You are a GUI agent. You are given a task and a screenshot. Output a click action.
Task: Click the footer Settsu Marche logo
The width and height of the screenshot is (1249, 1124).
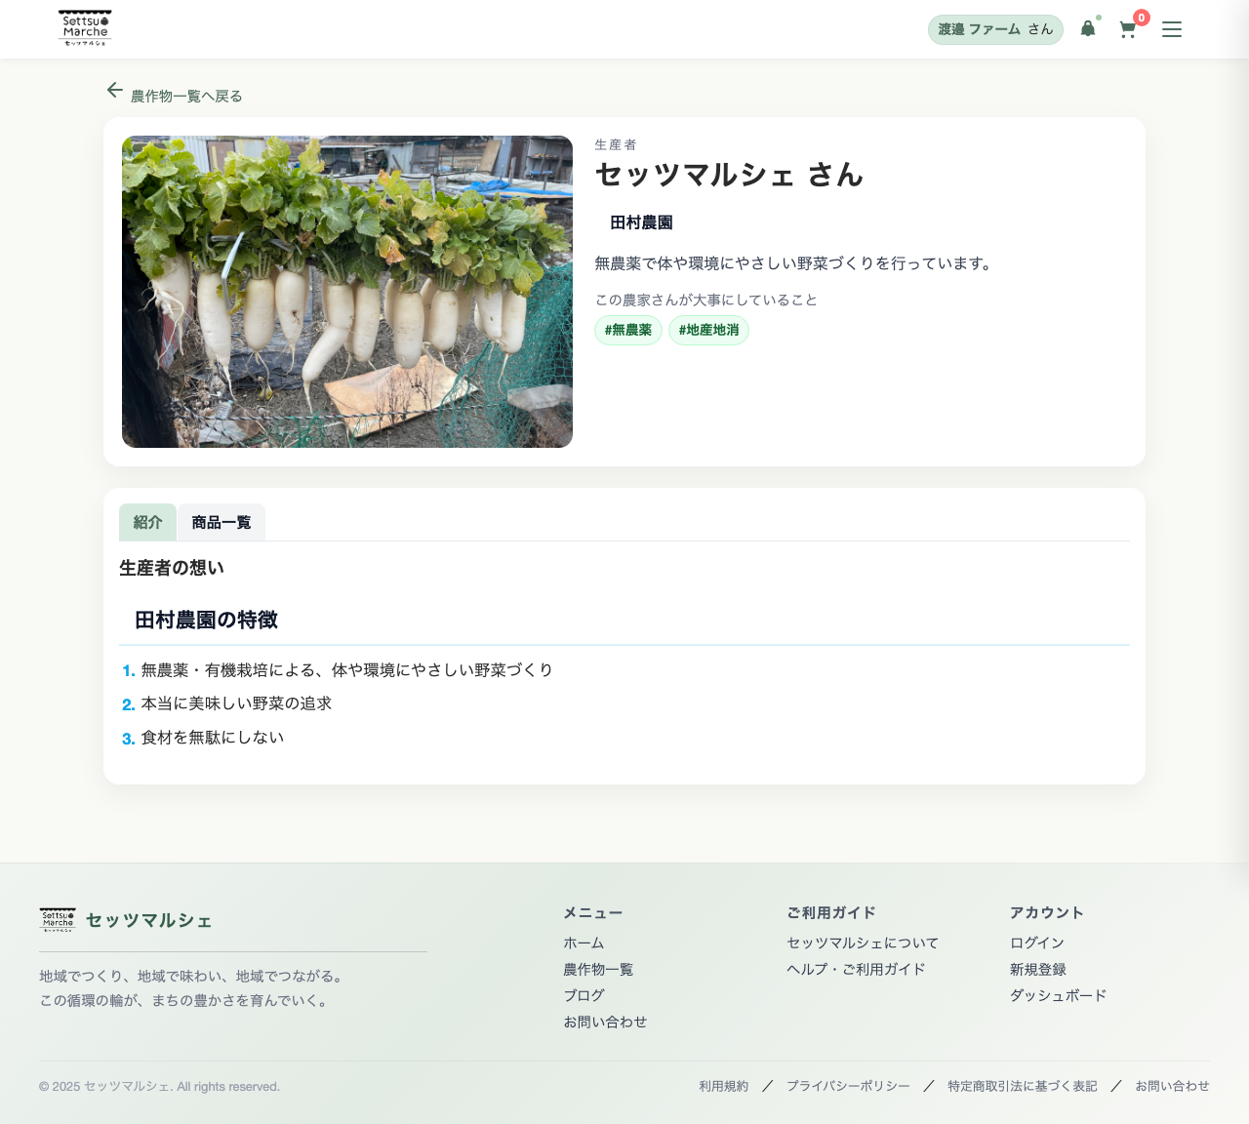[58, 920]
